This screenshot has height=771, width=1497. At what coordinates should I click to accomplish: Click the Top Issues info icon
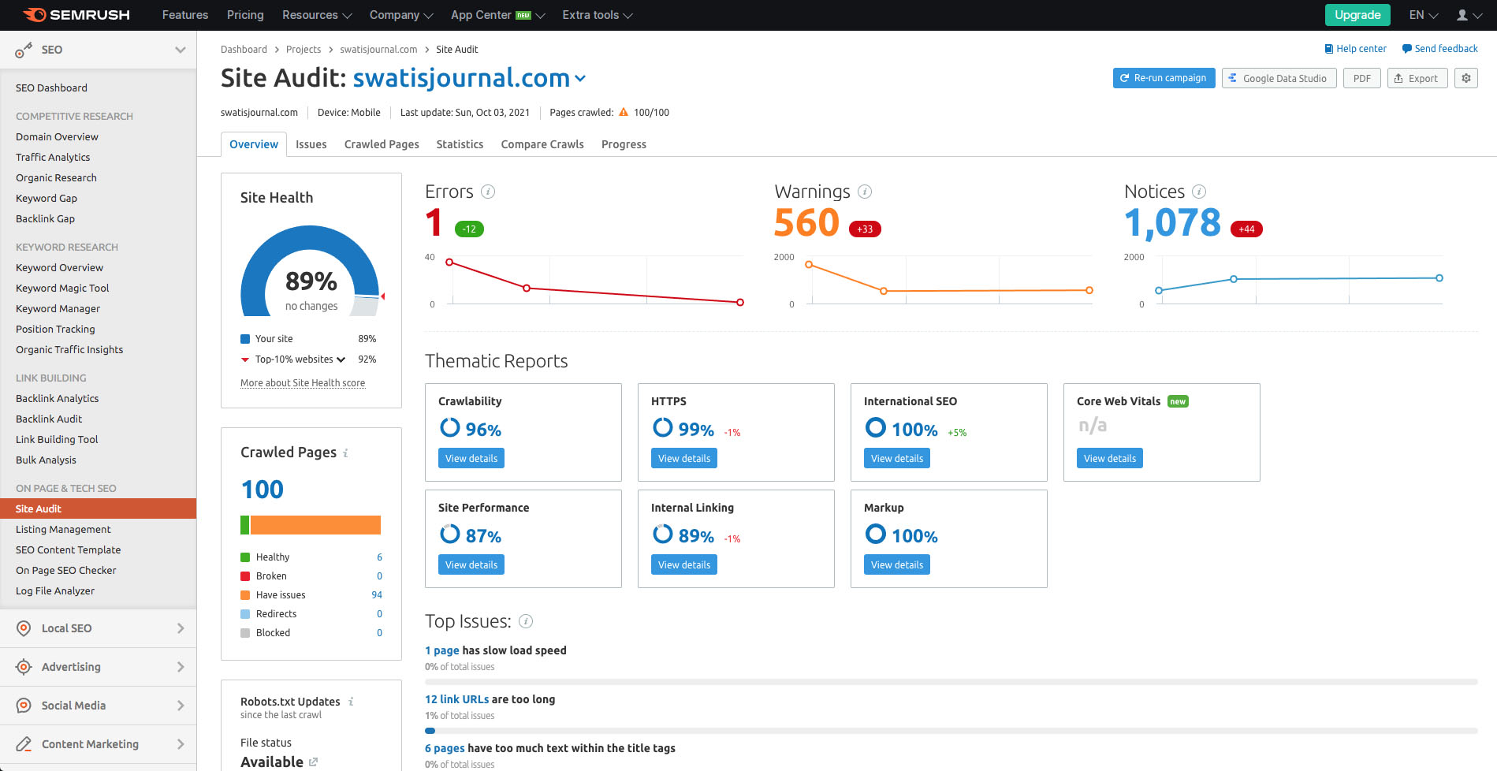526,621
